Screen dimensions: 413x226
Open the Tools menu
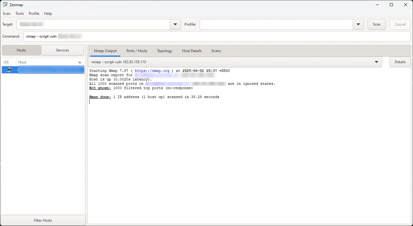pos(20,14)
